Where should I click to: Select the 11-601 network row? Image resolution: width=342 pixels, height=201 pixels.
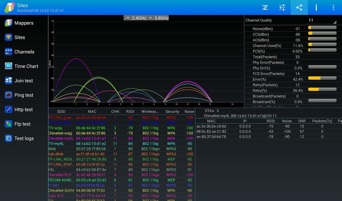pos(122,185)
